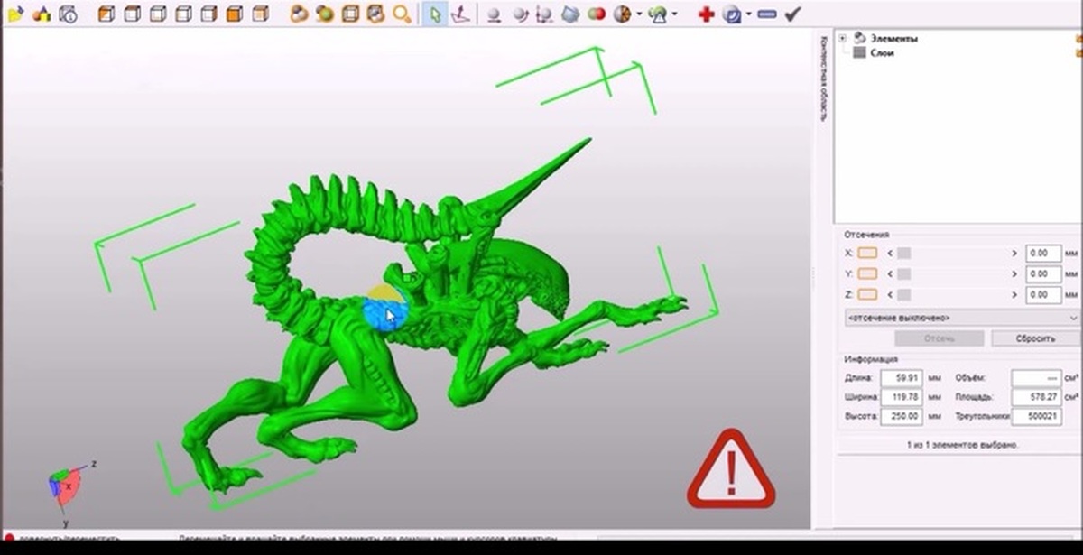Screen dimensions: 1083x555
Task: Click the black checkmark toolbar icon
Action: pos(792,14)
